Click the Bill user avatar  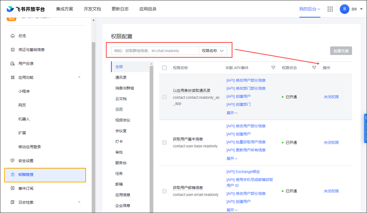point(344,9)
